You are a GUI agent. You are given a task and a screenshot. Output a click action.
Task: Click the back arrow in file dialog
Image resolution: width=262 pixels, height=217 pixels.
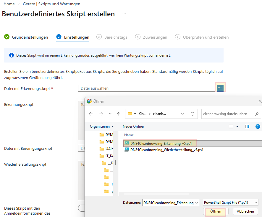tap(91, 114)
